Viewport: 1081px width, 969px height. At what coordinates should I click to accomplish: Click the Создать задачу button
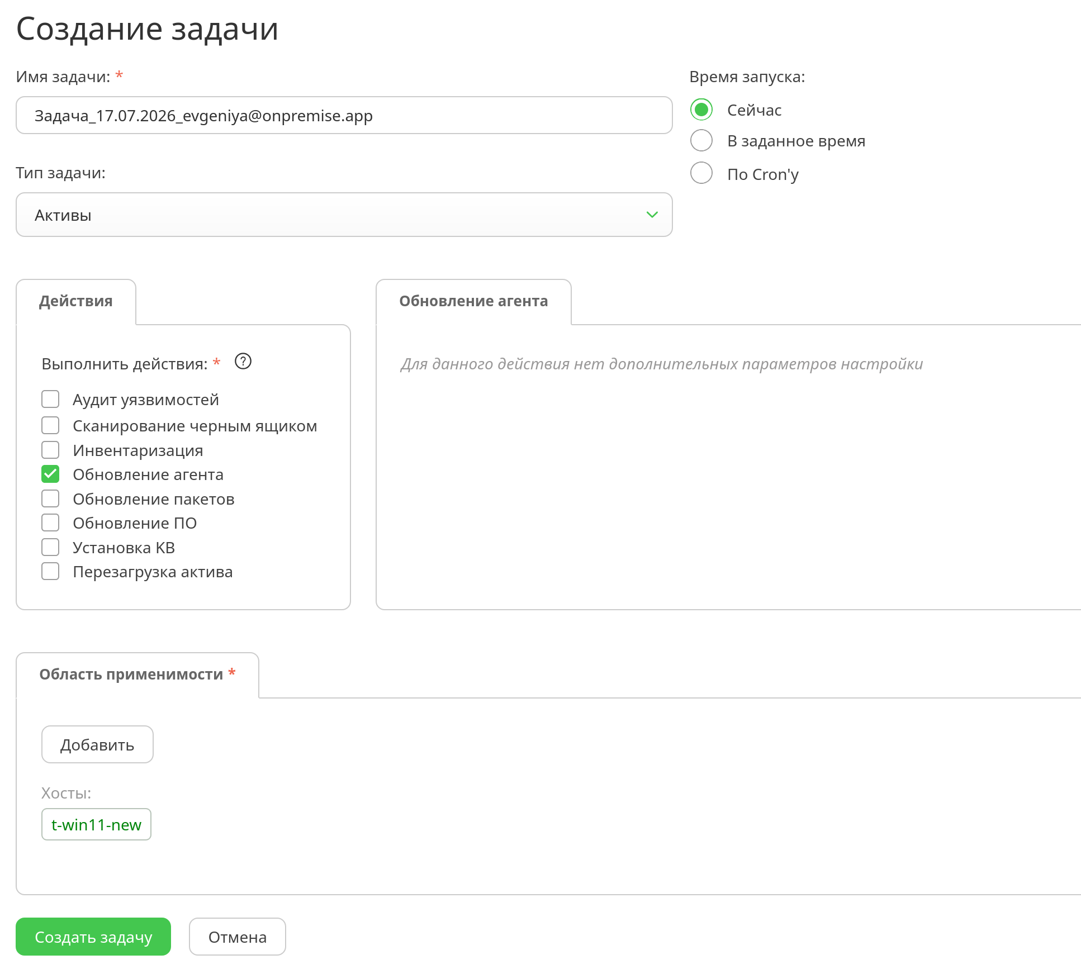(x=93, y=937)
